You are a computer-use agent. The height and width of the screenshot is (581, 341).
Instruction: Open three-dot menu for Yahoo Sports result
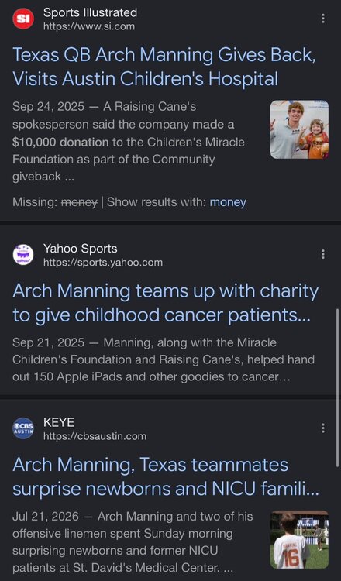323,254
